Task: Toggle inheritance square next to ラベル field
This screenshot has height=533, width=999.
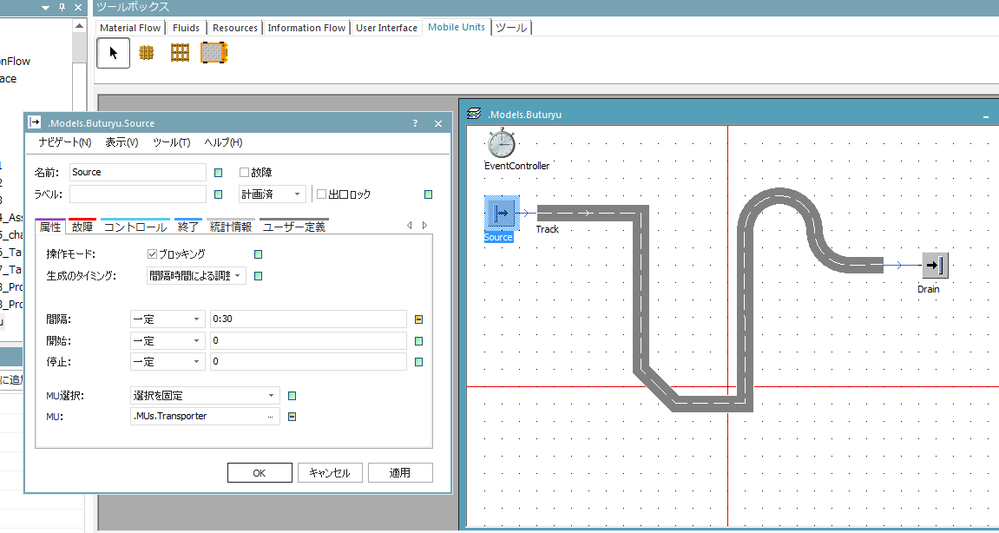Action: pos(219,194)
